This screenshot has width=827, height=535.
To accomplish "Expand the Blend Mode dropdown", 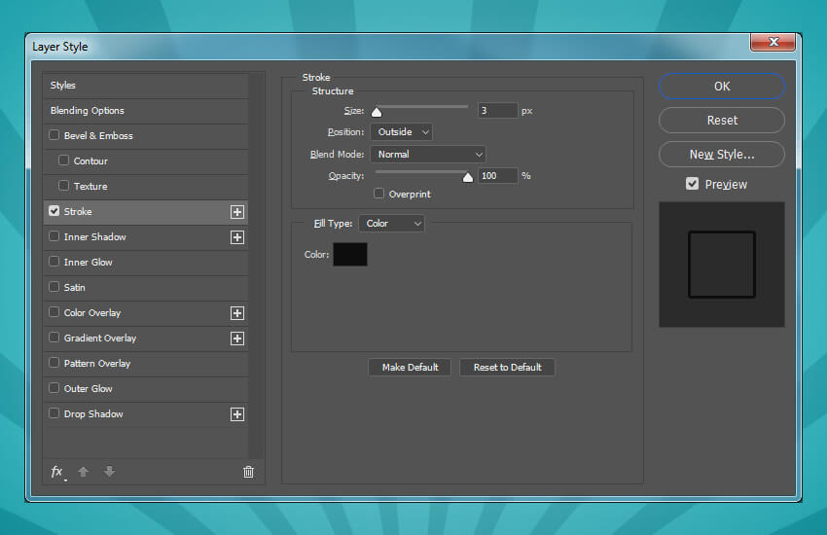I will click(428, 155).
